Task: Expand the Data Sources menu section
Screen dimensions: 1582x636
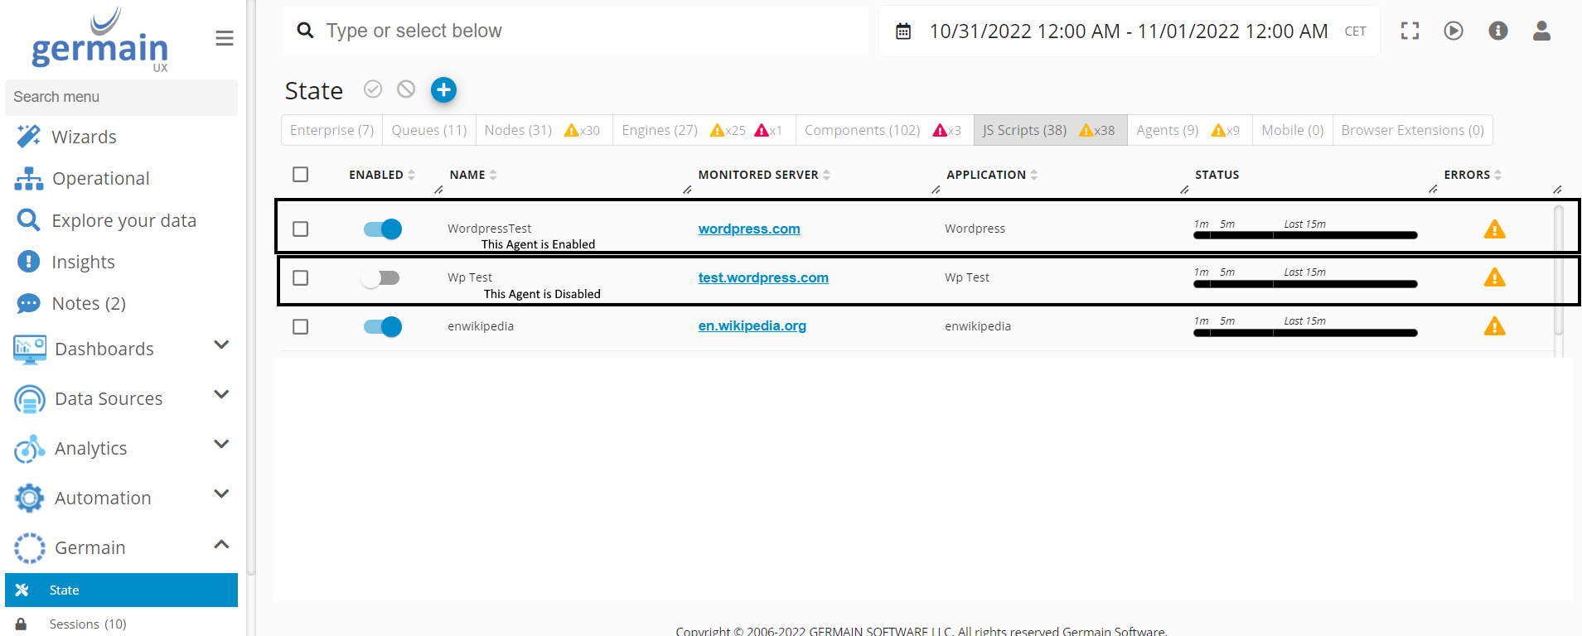Action: pyautogui.click(x=221, y=395)
